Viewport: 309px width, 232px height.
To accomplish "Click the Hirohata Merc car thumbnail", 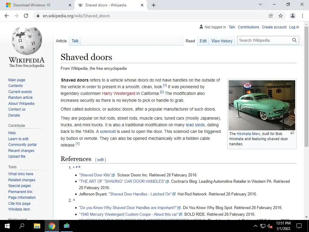I will (x=262, y=105).
